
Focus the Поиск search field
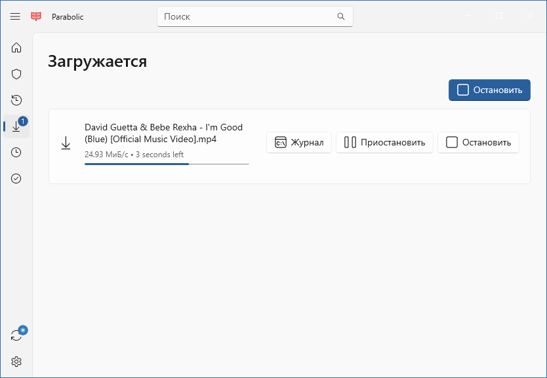(248, 16)
